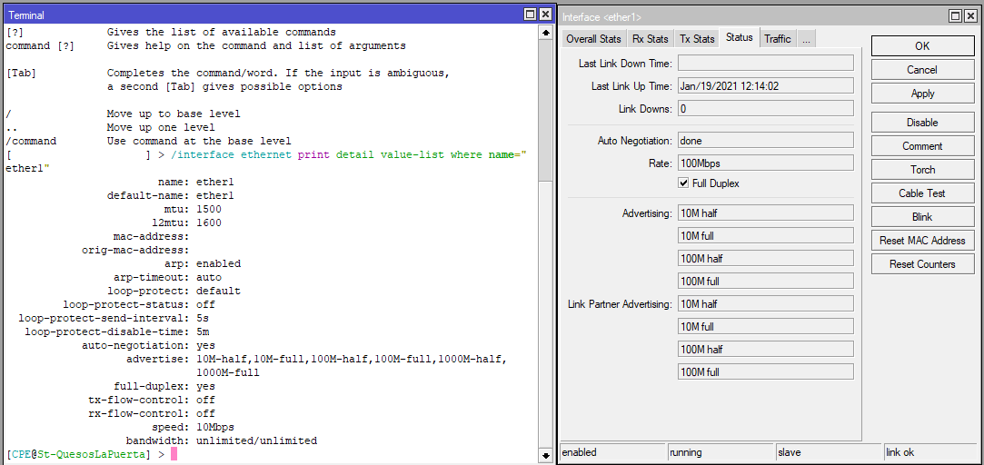This screenshot has height=465, width=984.
Task: Show more tabs via the ellipsis tab
Action: (x=806, y=39)
